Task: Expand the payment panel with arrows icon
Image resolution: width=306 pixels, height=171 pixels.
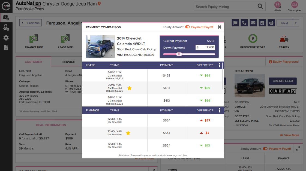Action: 298,148
